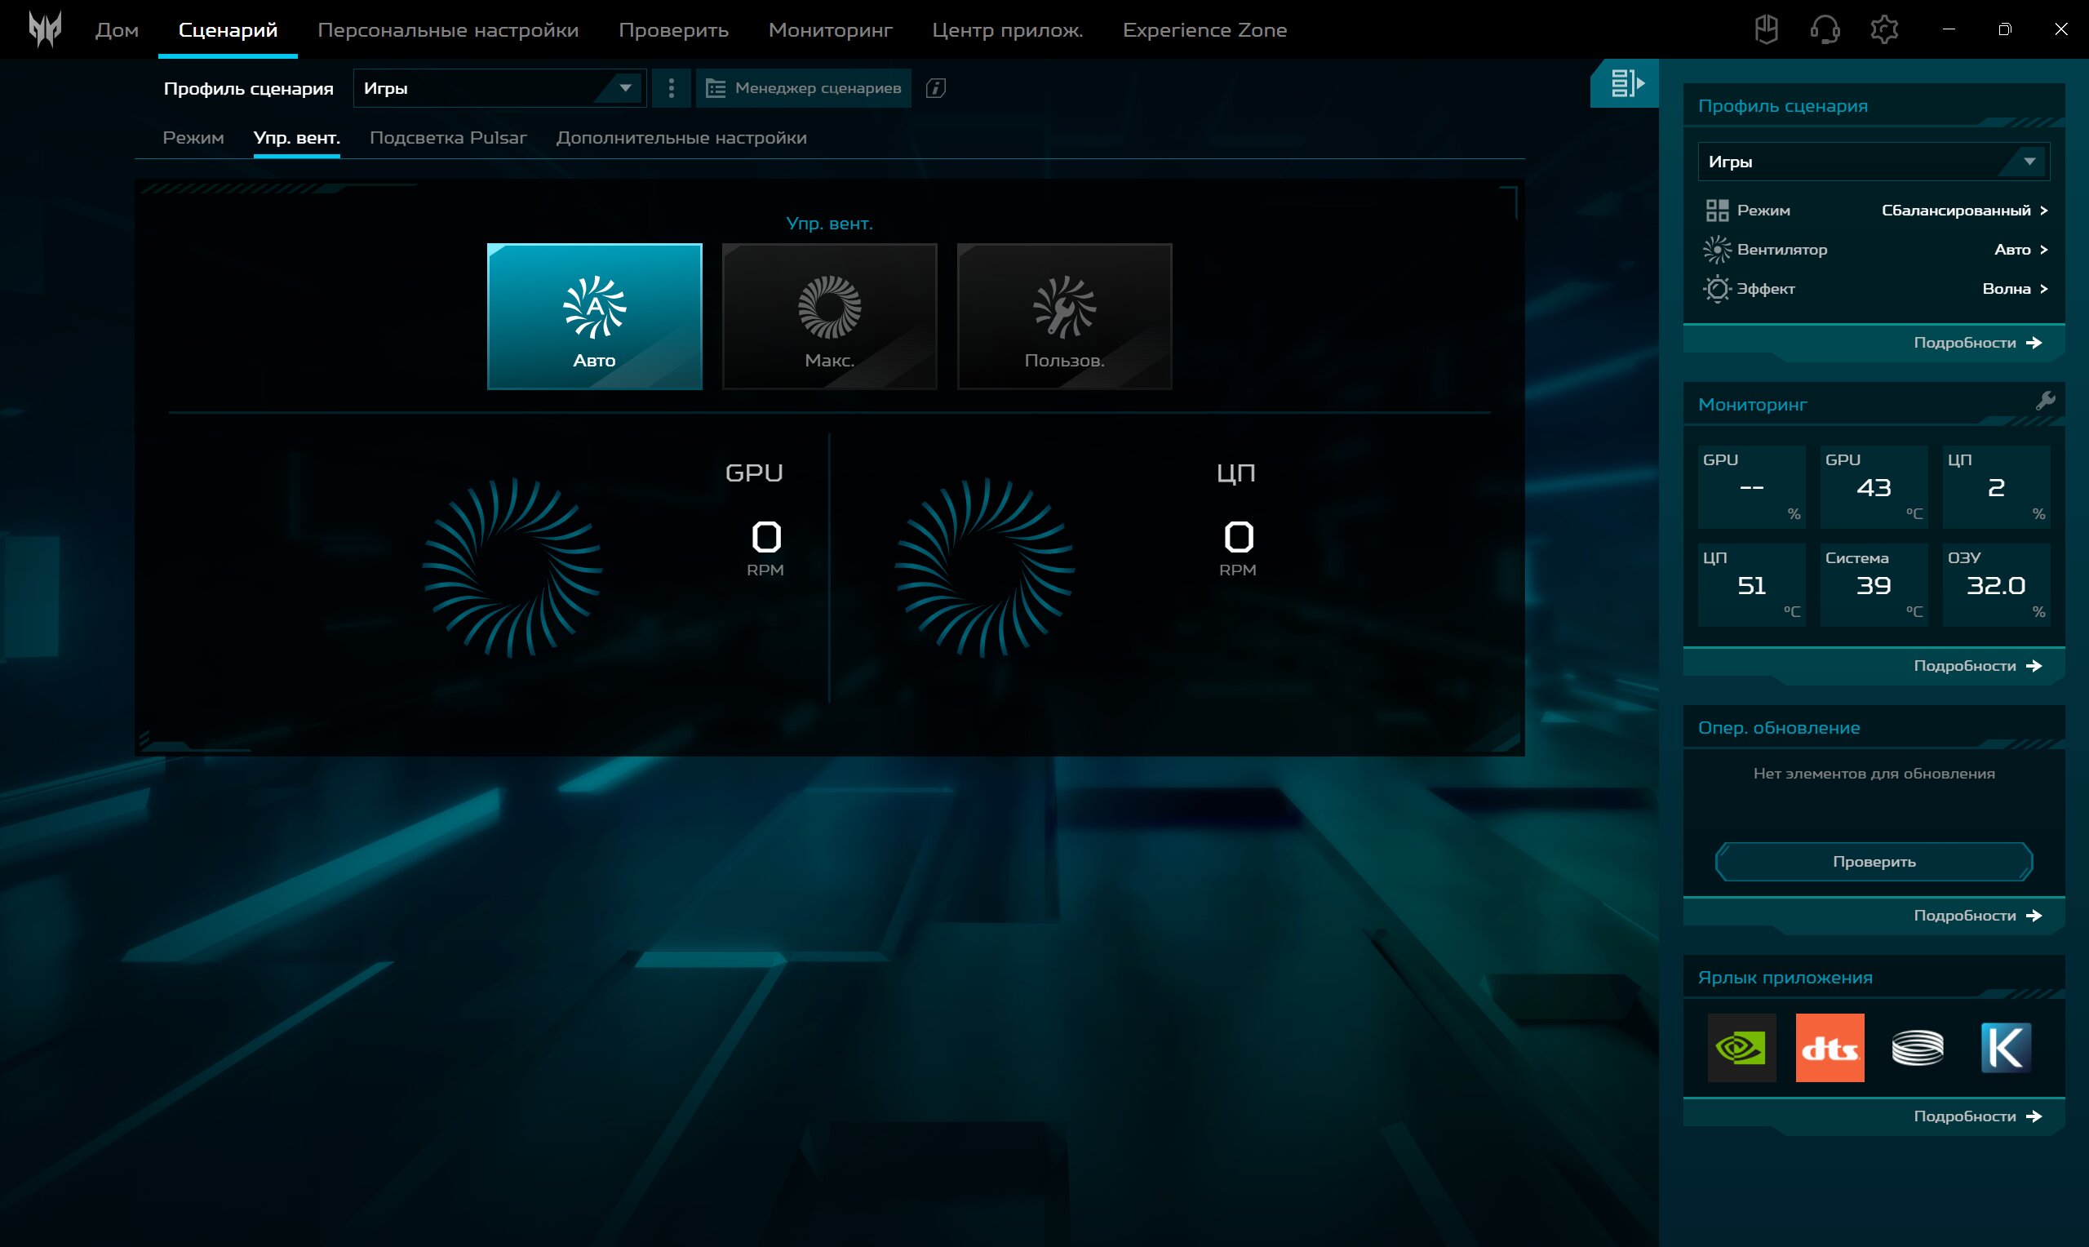Image resolution: width=2089 pixels, height=1247 pixels.
Task: Open the mouse settings icon
Action: pyautogui.click(x=1766, y=29)
